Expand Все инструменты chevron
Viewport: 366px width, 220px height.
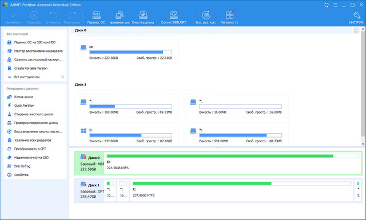(63, 77)
